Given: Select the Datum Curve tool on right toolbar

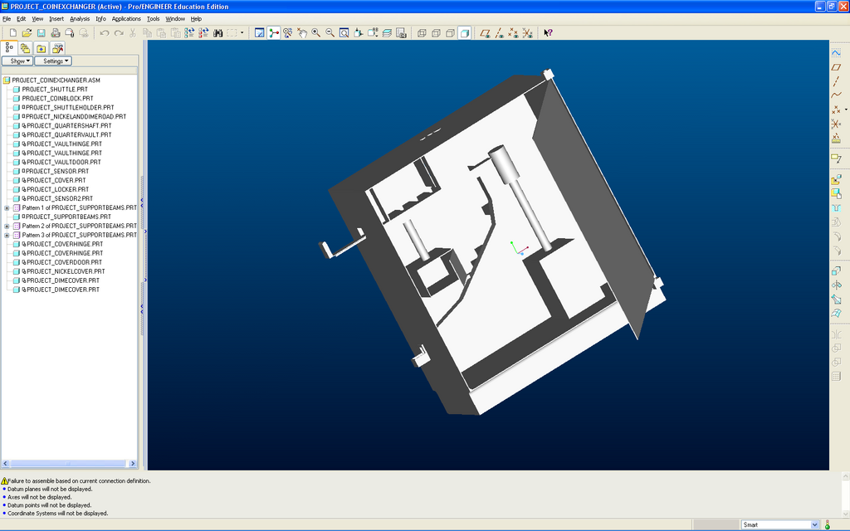Looking at the screenshot, I should tap(836, 95).
